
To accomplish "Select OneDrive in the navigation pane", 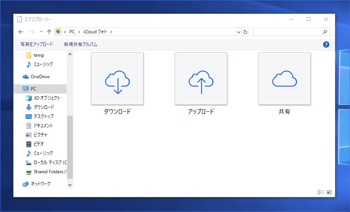I will pos(40,77).
